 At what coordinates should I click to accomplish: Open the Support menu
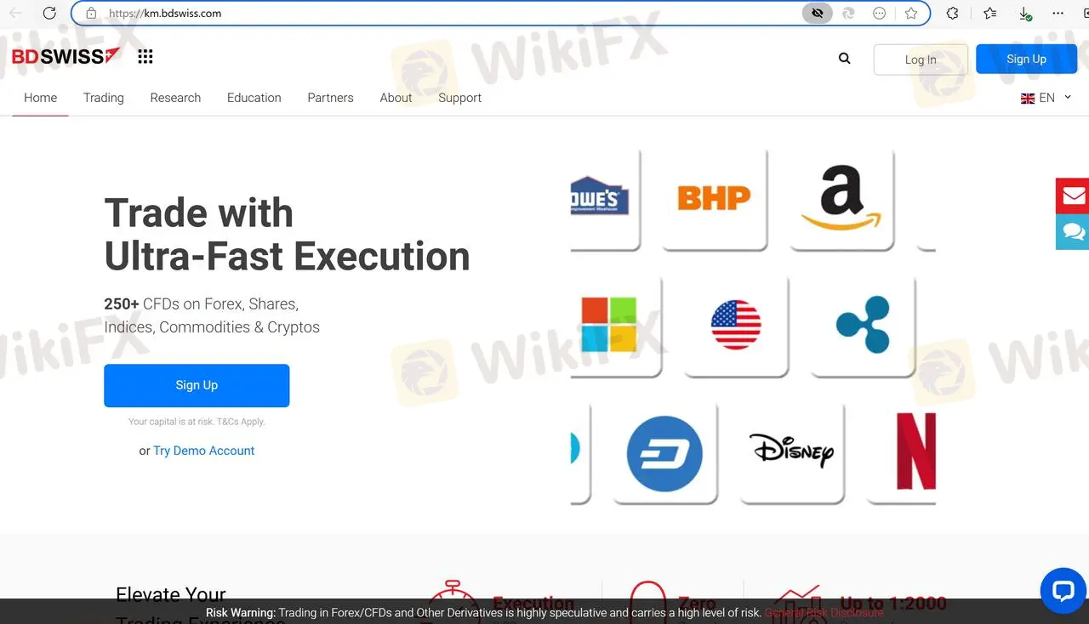pos(459,98)
